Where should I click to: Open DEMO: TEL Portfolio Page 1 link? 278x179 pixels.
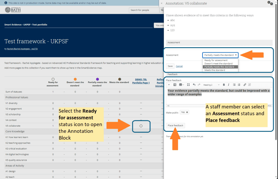141,81
